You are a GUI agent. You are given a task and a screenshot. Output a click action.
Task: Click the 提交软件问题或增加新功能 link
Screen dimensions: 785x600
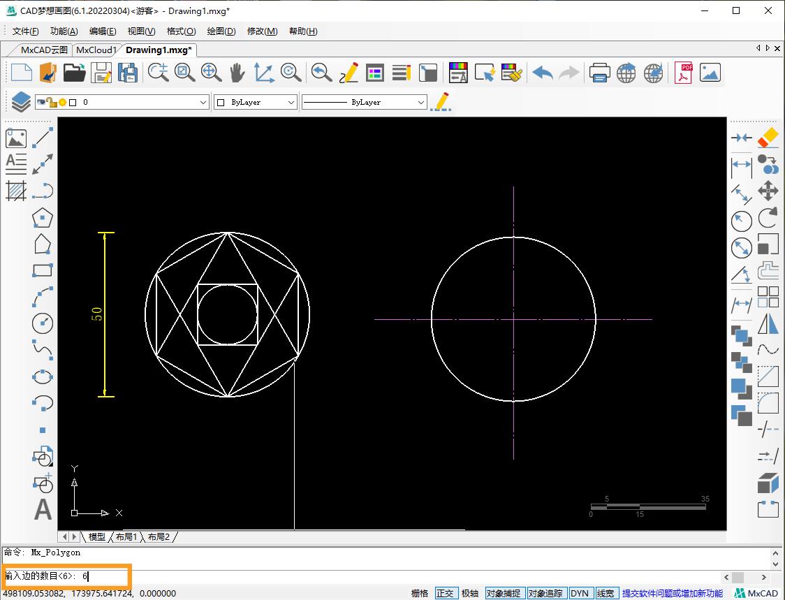coord(672,593)
